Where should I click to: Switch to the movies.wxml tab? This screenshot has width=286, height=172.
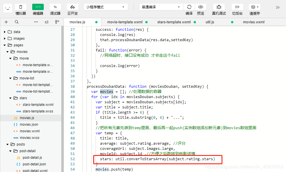(x=254, y=22)
